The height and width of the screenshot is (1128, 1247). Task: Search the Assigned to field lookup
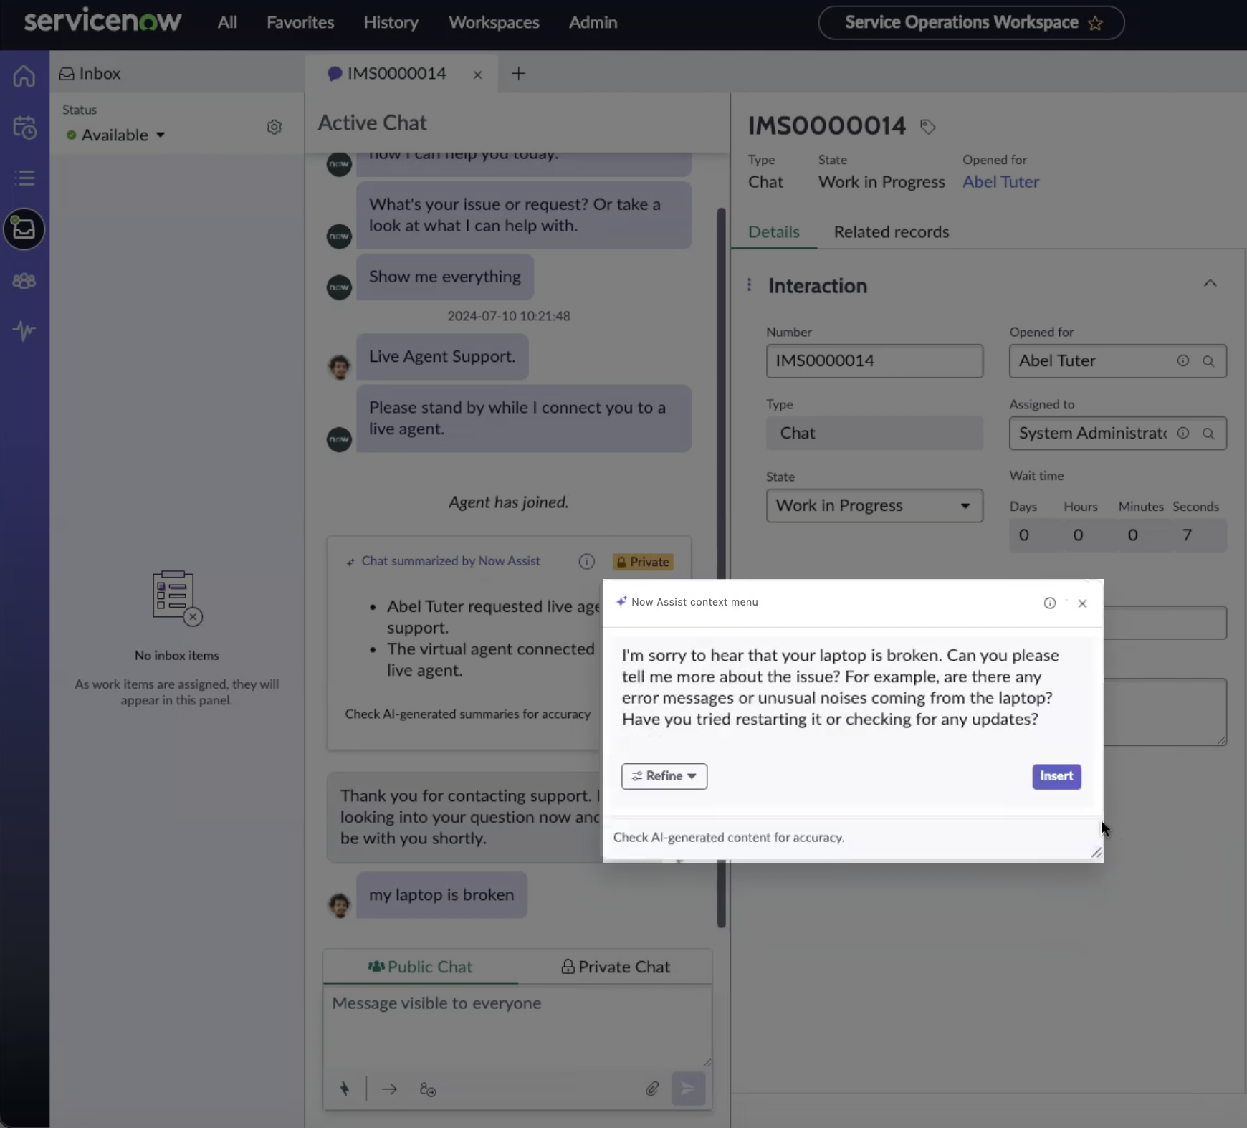(x=1208, y=433)
